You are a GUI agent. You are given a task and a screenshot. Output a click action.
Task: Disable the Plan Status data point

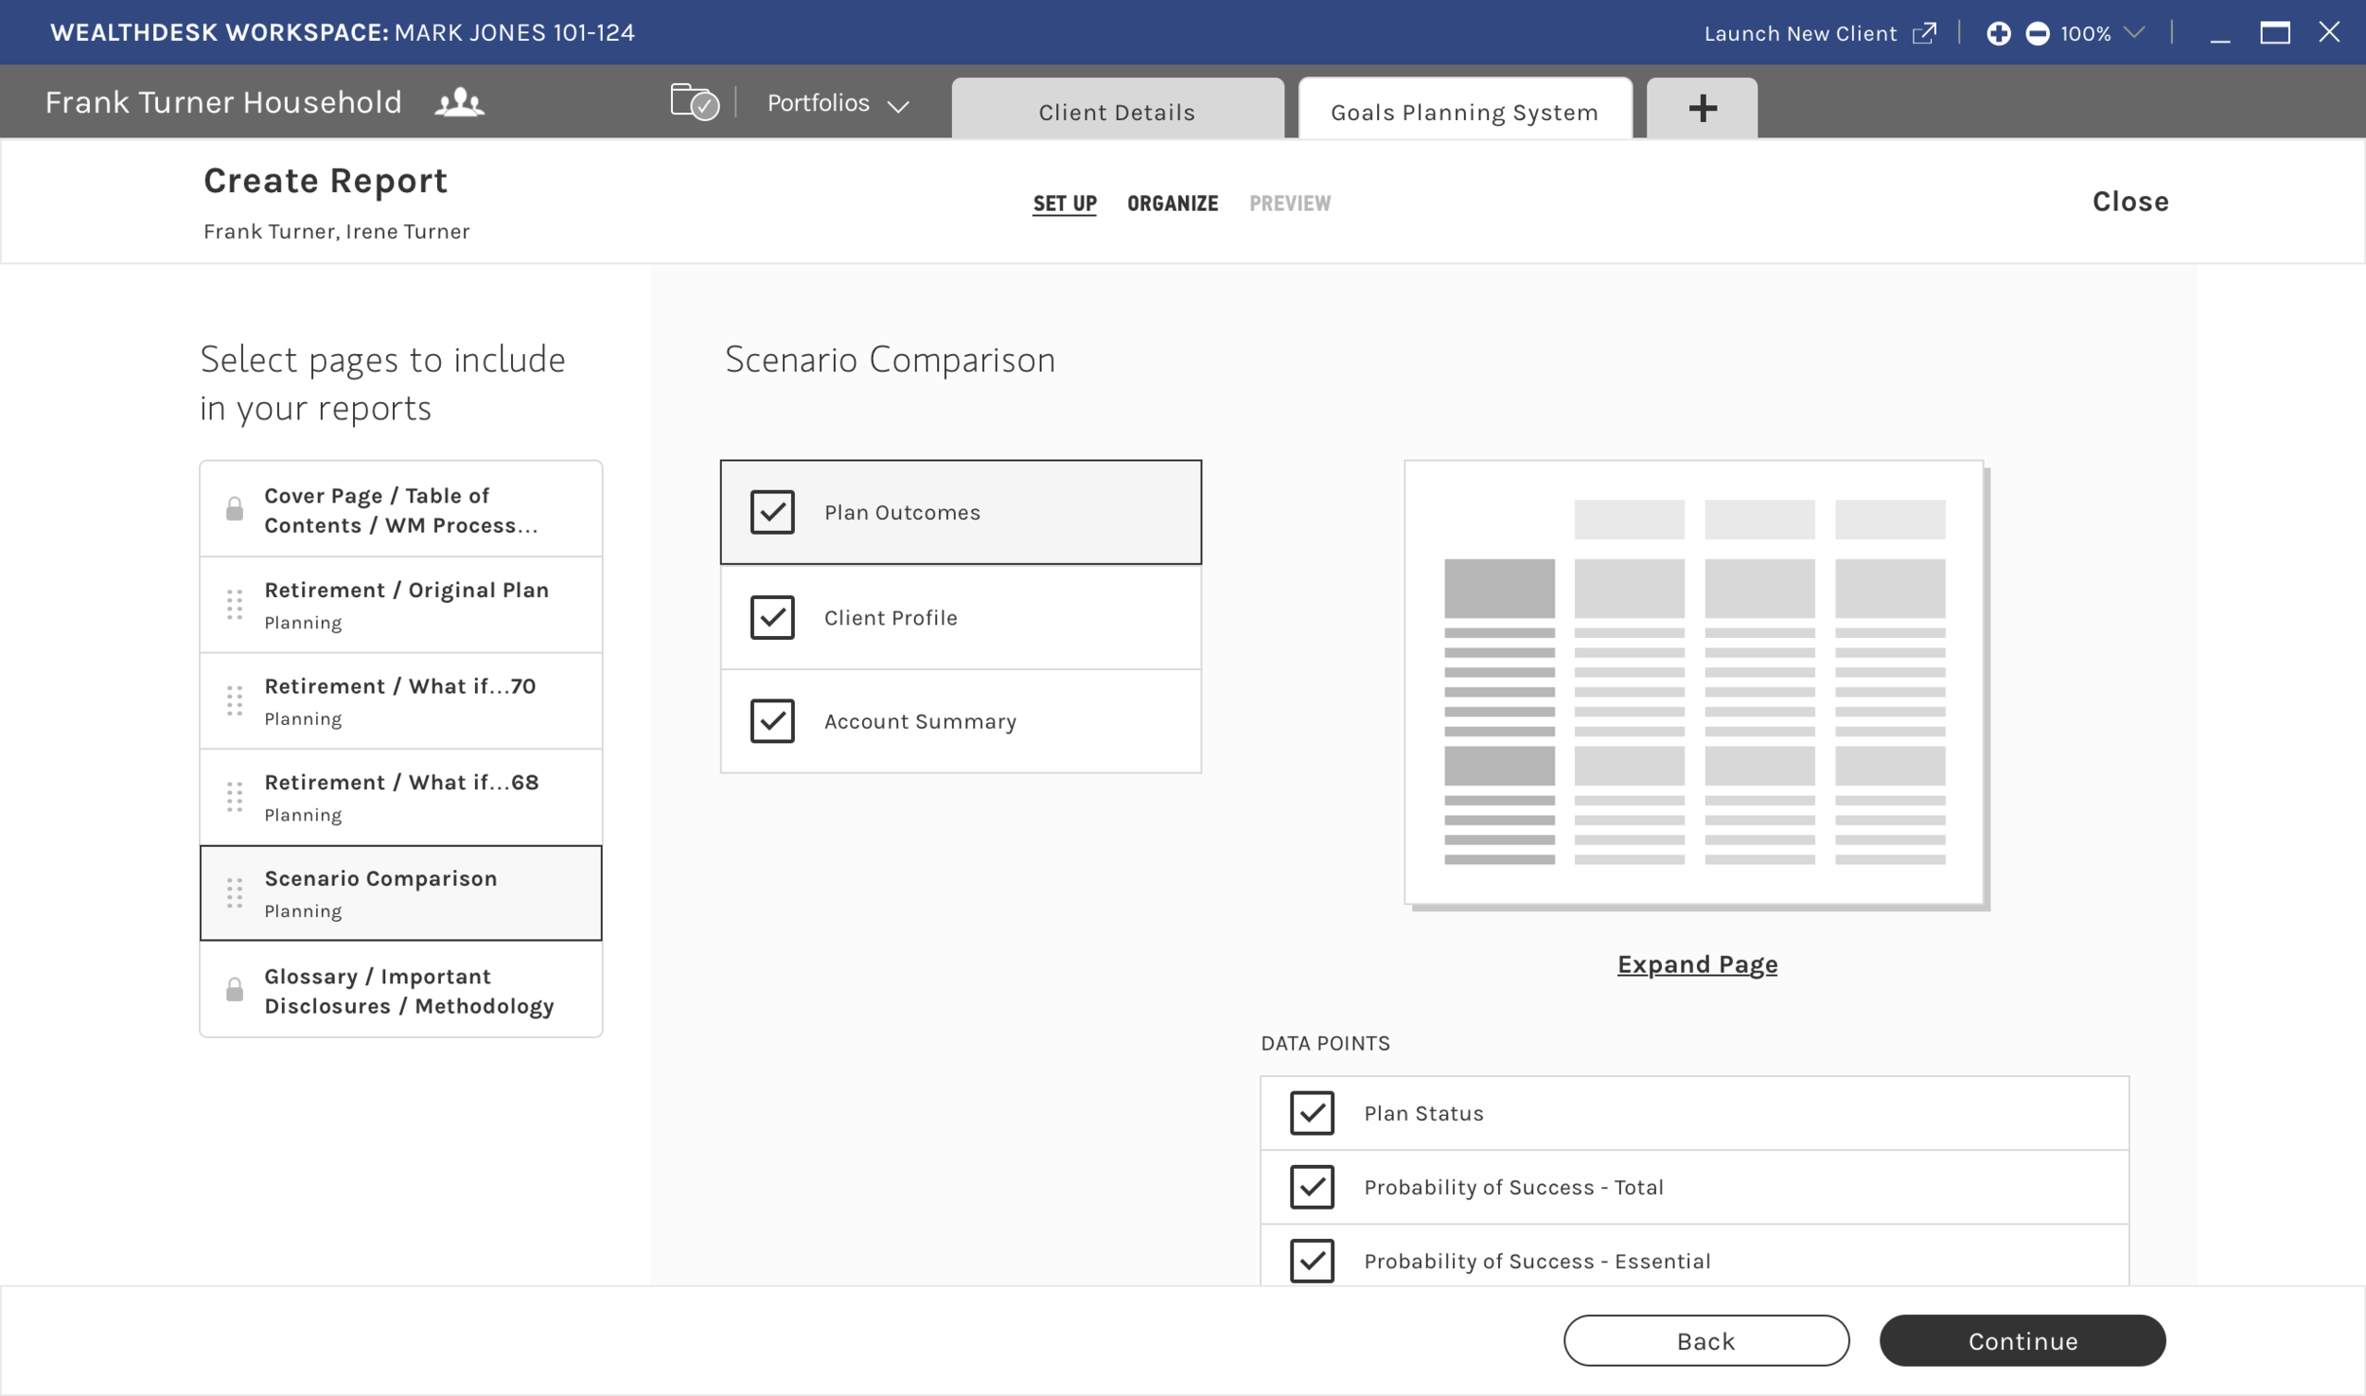click(x=1312, y=1113)
